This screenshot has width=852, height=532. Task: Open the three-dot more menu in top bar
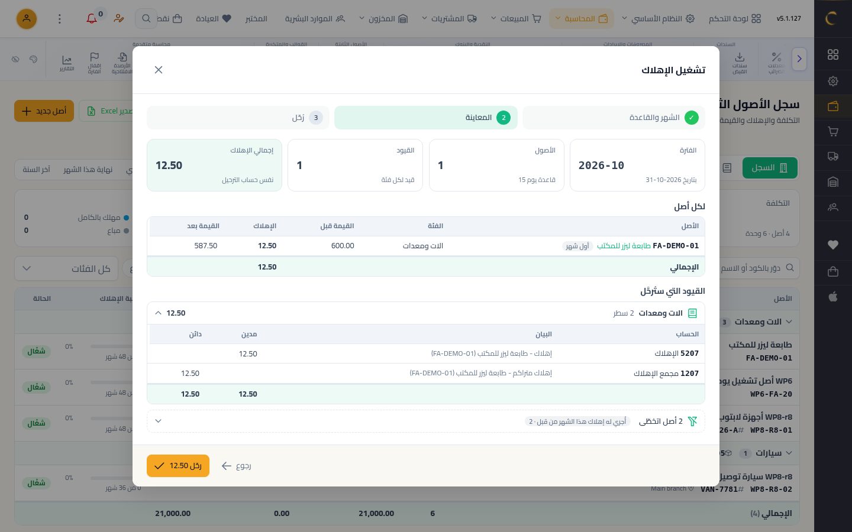click(x=59, y=19)
